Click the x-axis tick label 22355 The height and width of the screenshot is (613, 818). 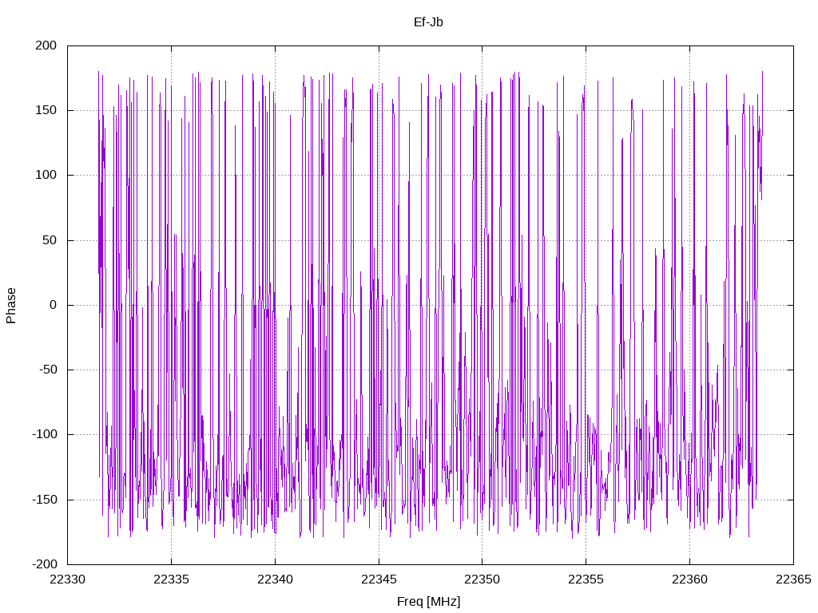(x=586, y=579)
